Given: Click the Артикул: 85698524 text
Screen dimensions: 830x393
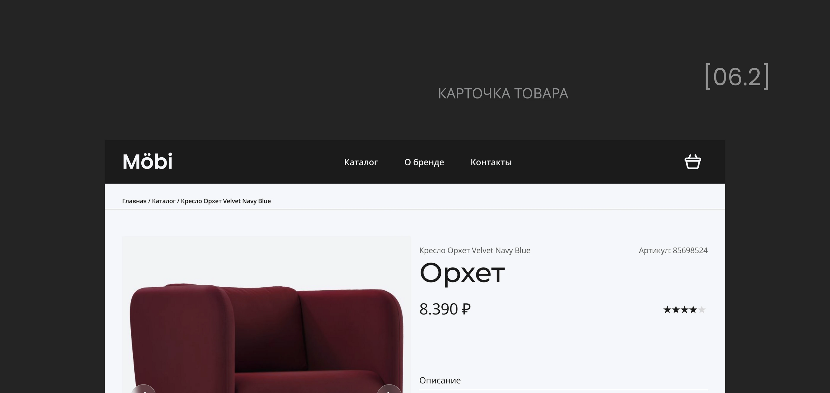Looking at the screenshot, I should 673,250.
